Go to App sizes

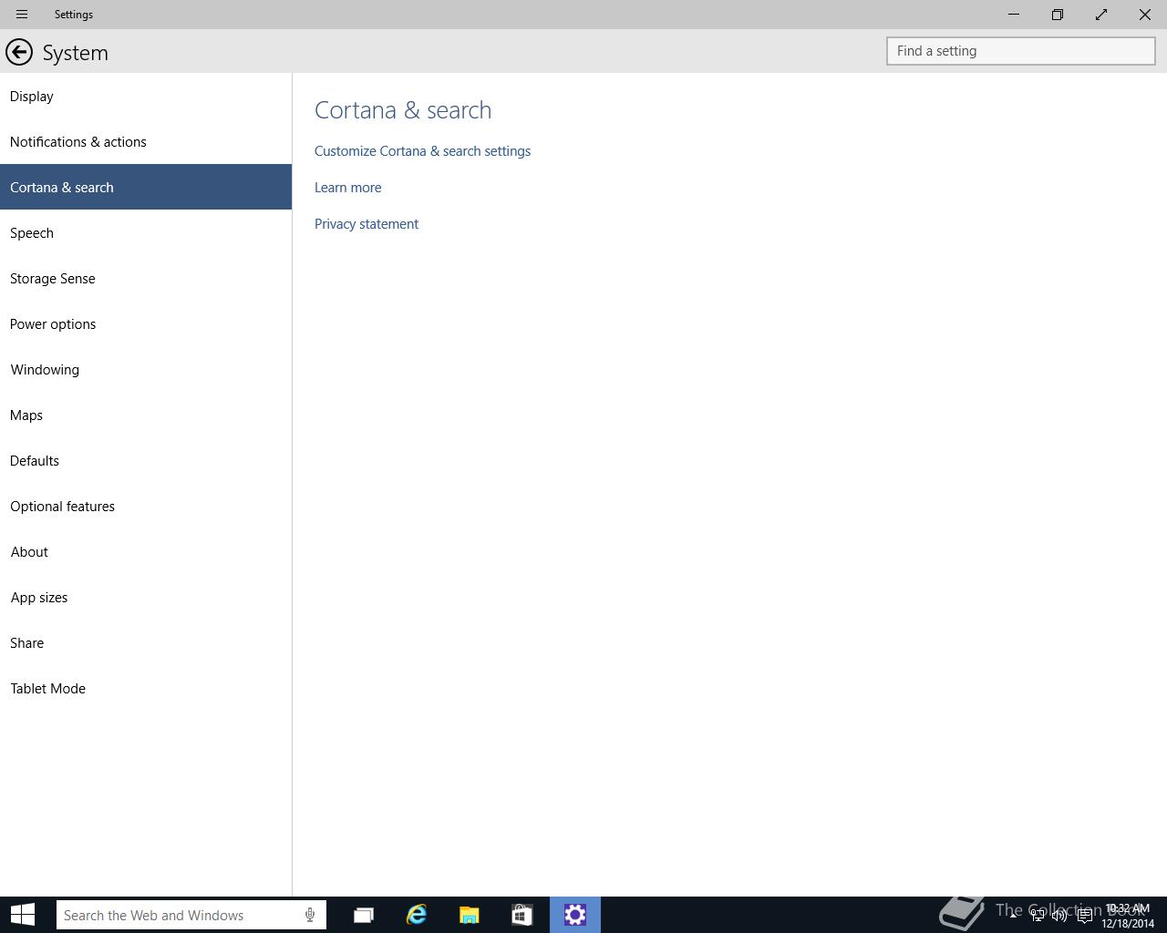click(x=146, y=597)
